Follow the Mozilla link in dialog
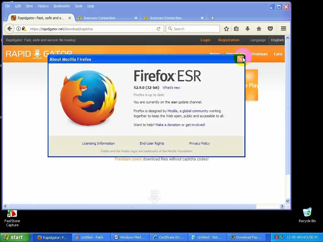Screen dimensions: 323x242 coord(173,111)
